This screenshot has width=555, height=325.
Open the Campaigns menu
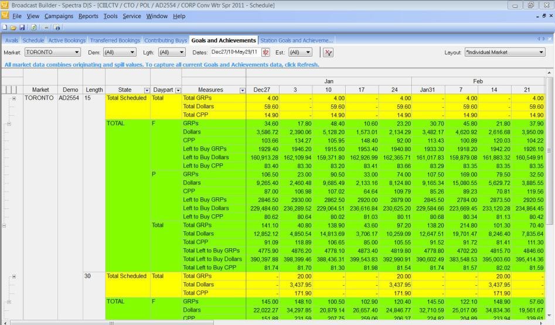coord(59,16)
